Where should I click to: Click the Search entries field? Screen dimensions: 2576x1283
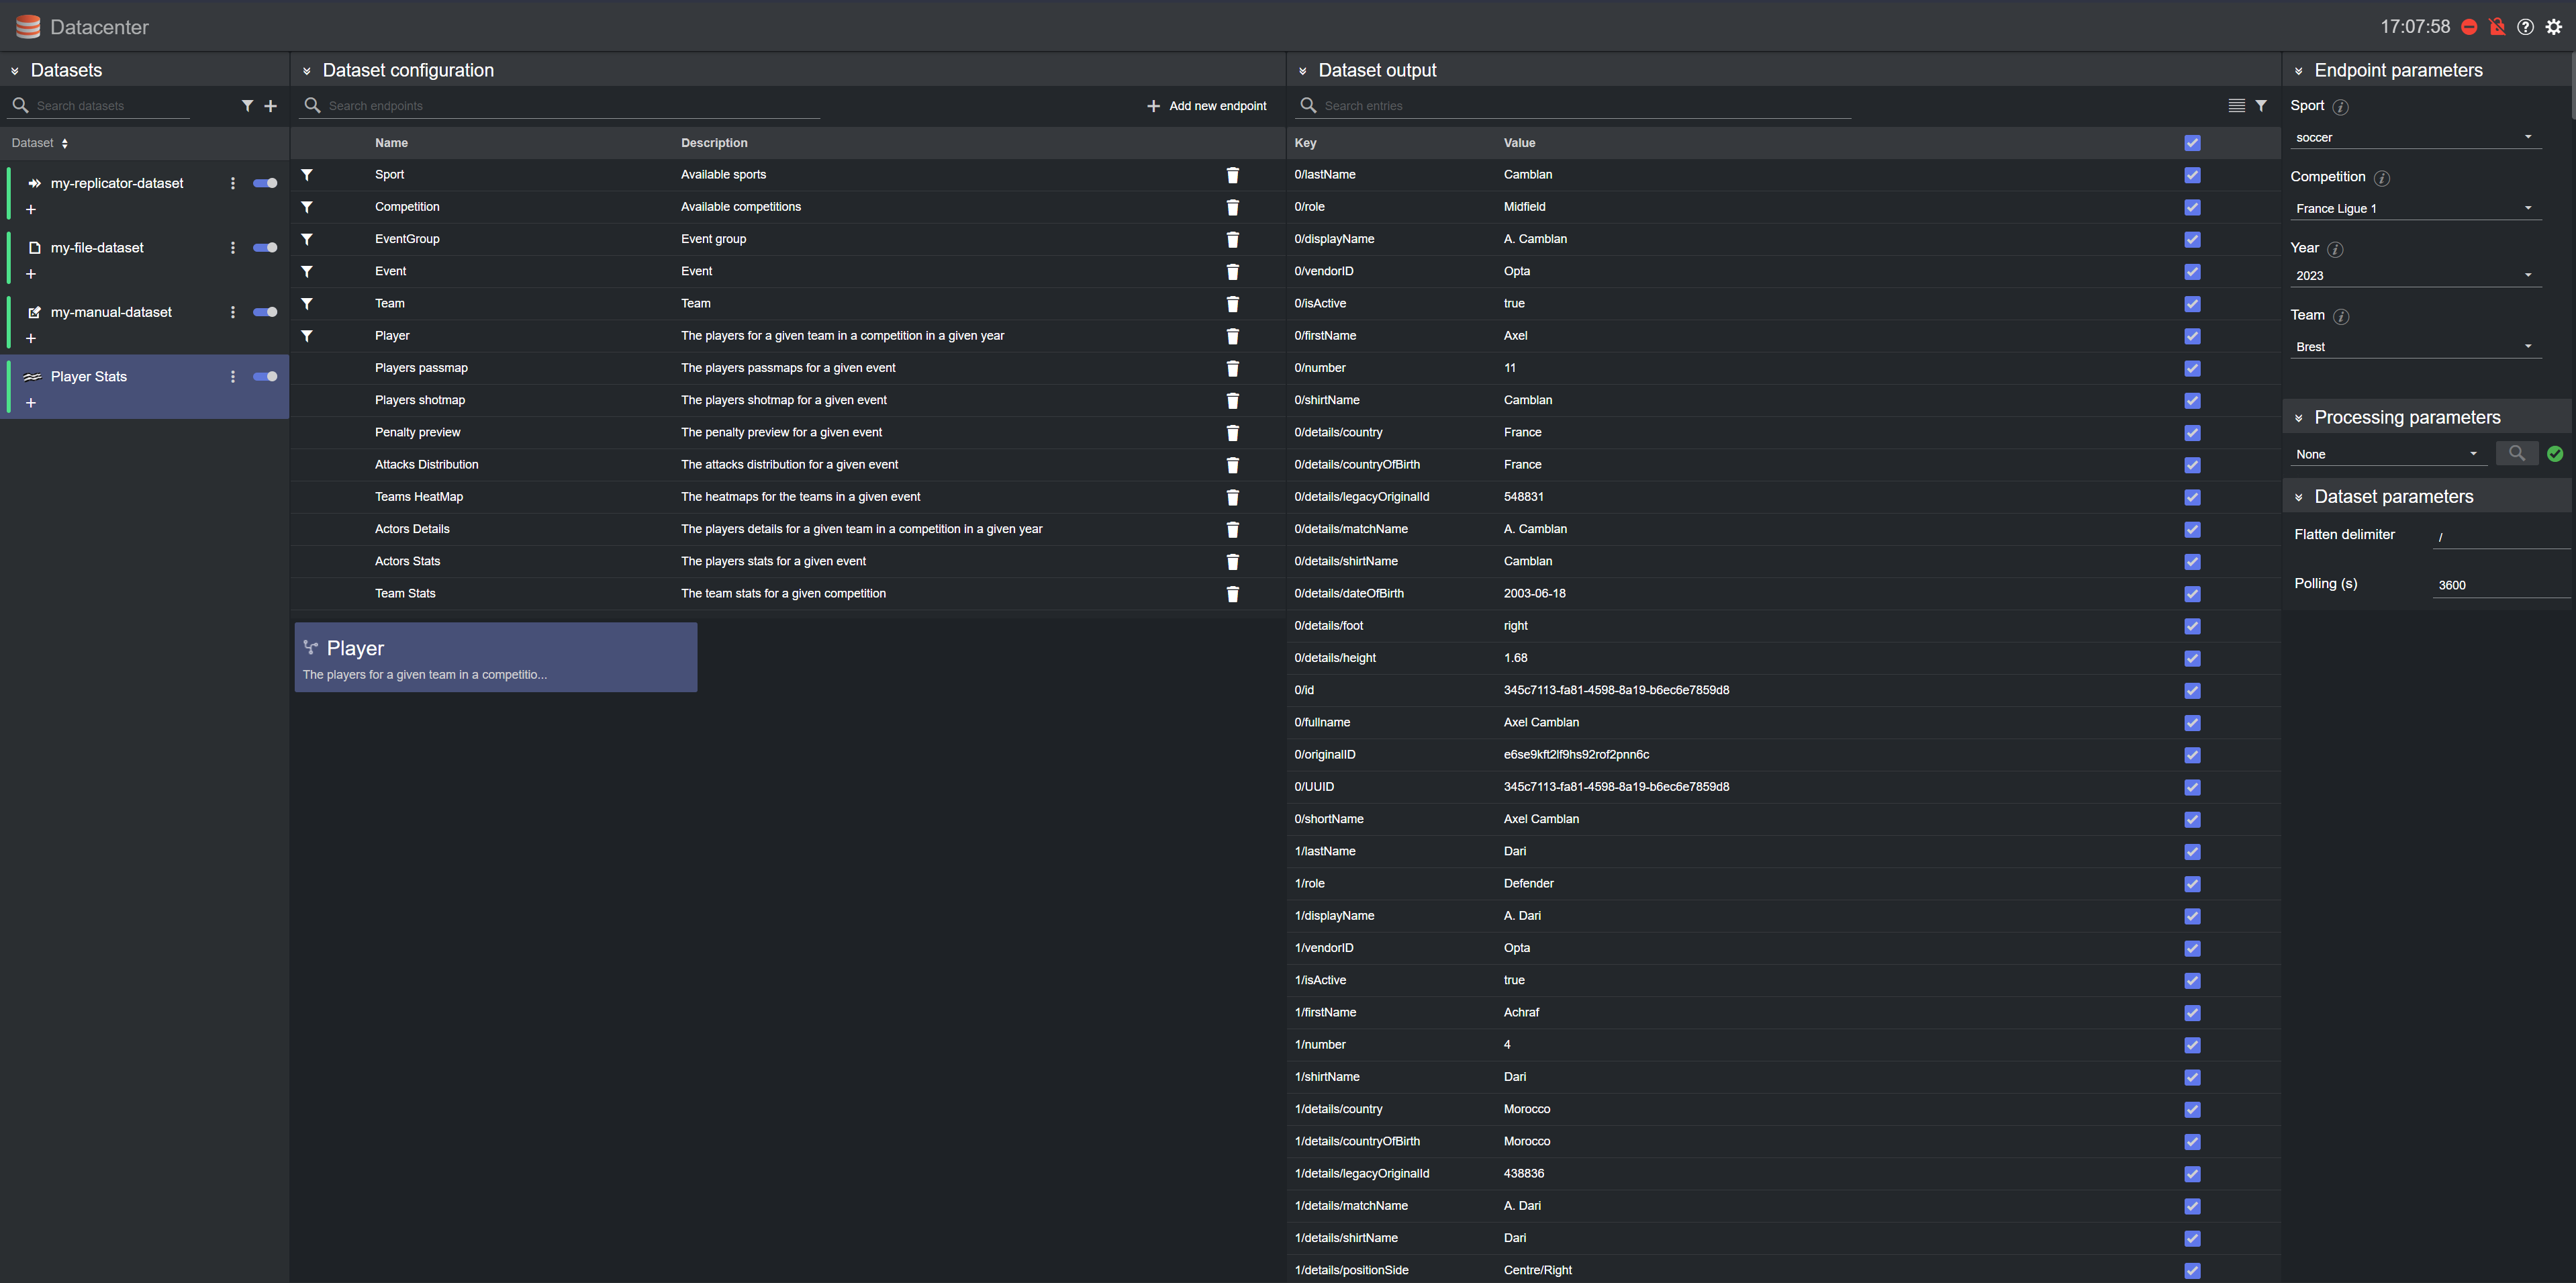[1586, 106]
